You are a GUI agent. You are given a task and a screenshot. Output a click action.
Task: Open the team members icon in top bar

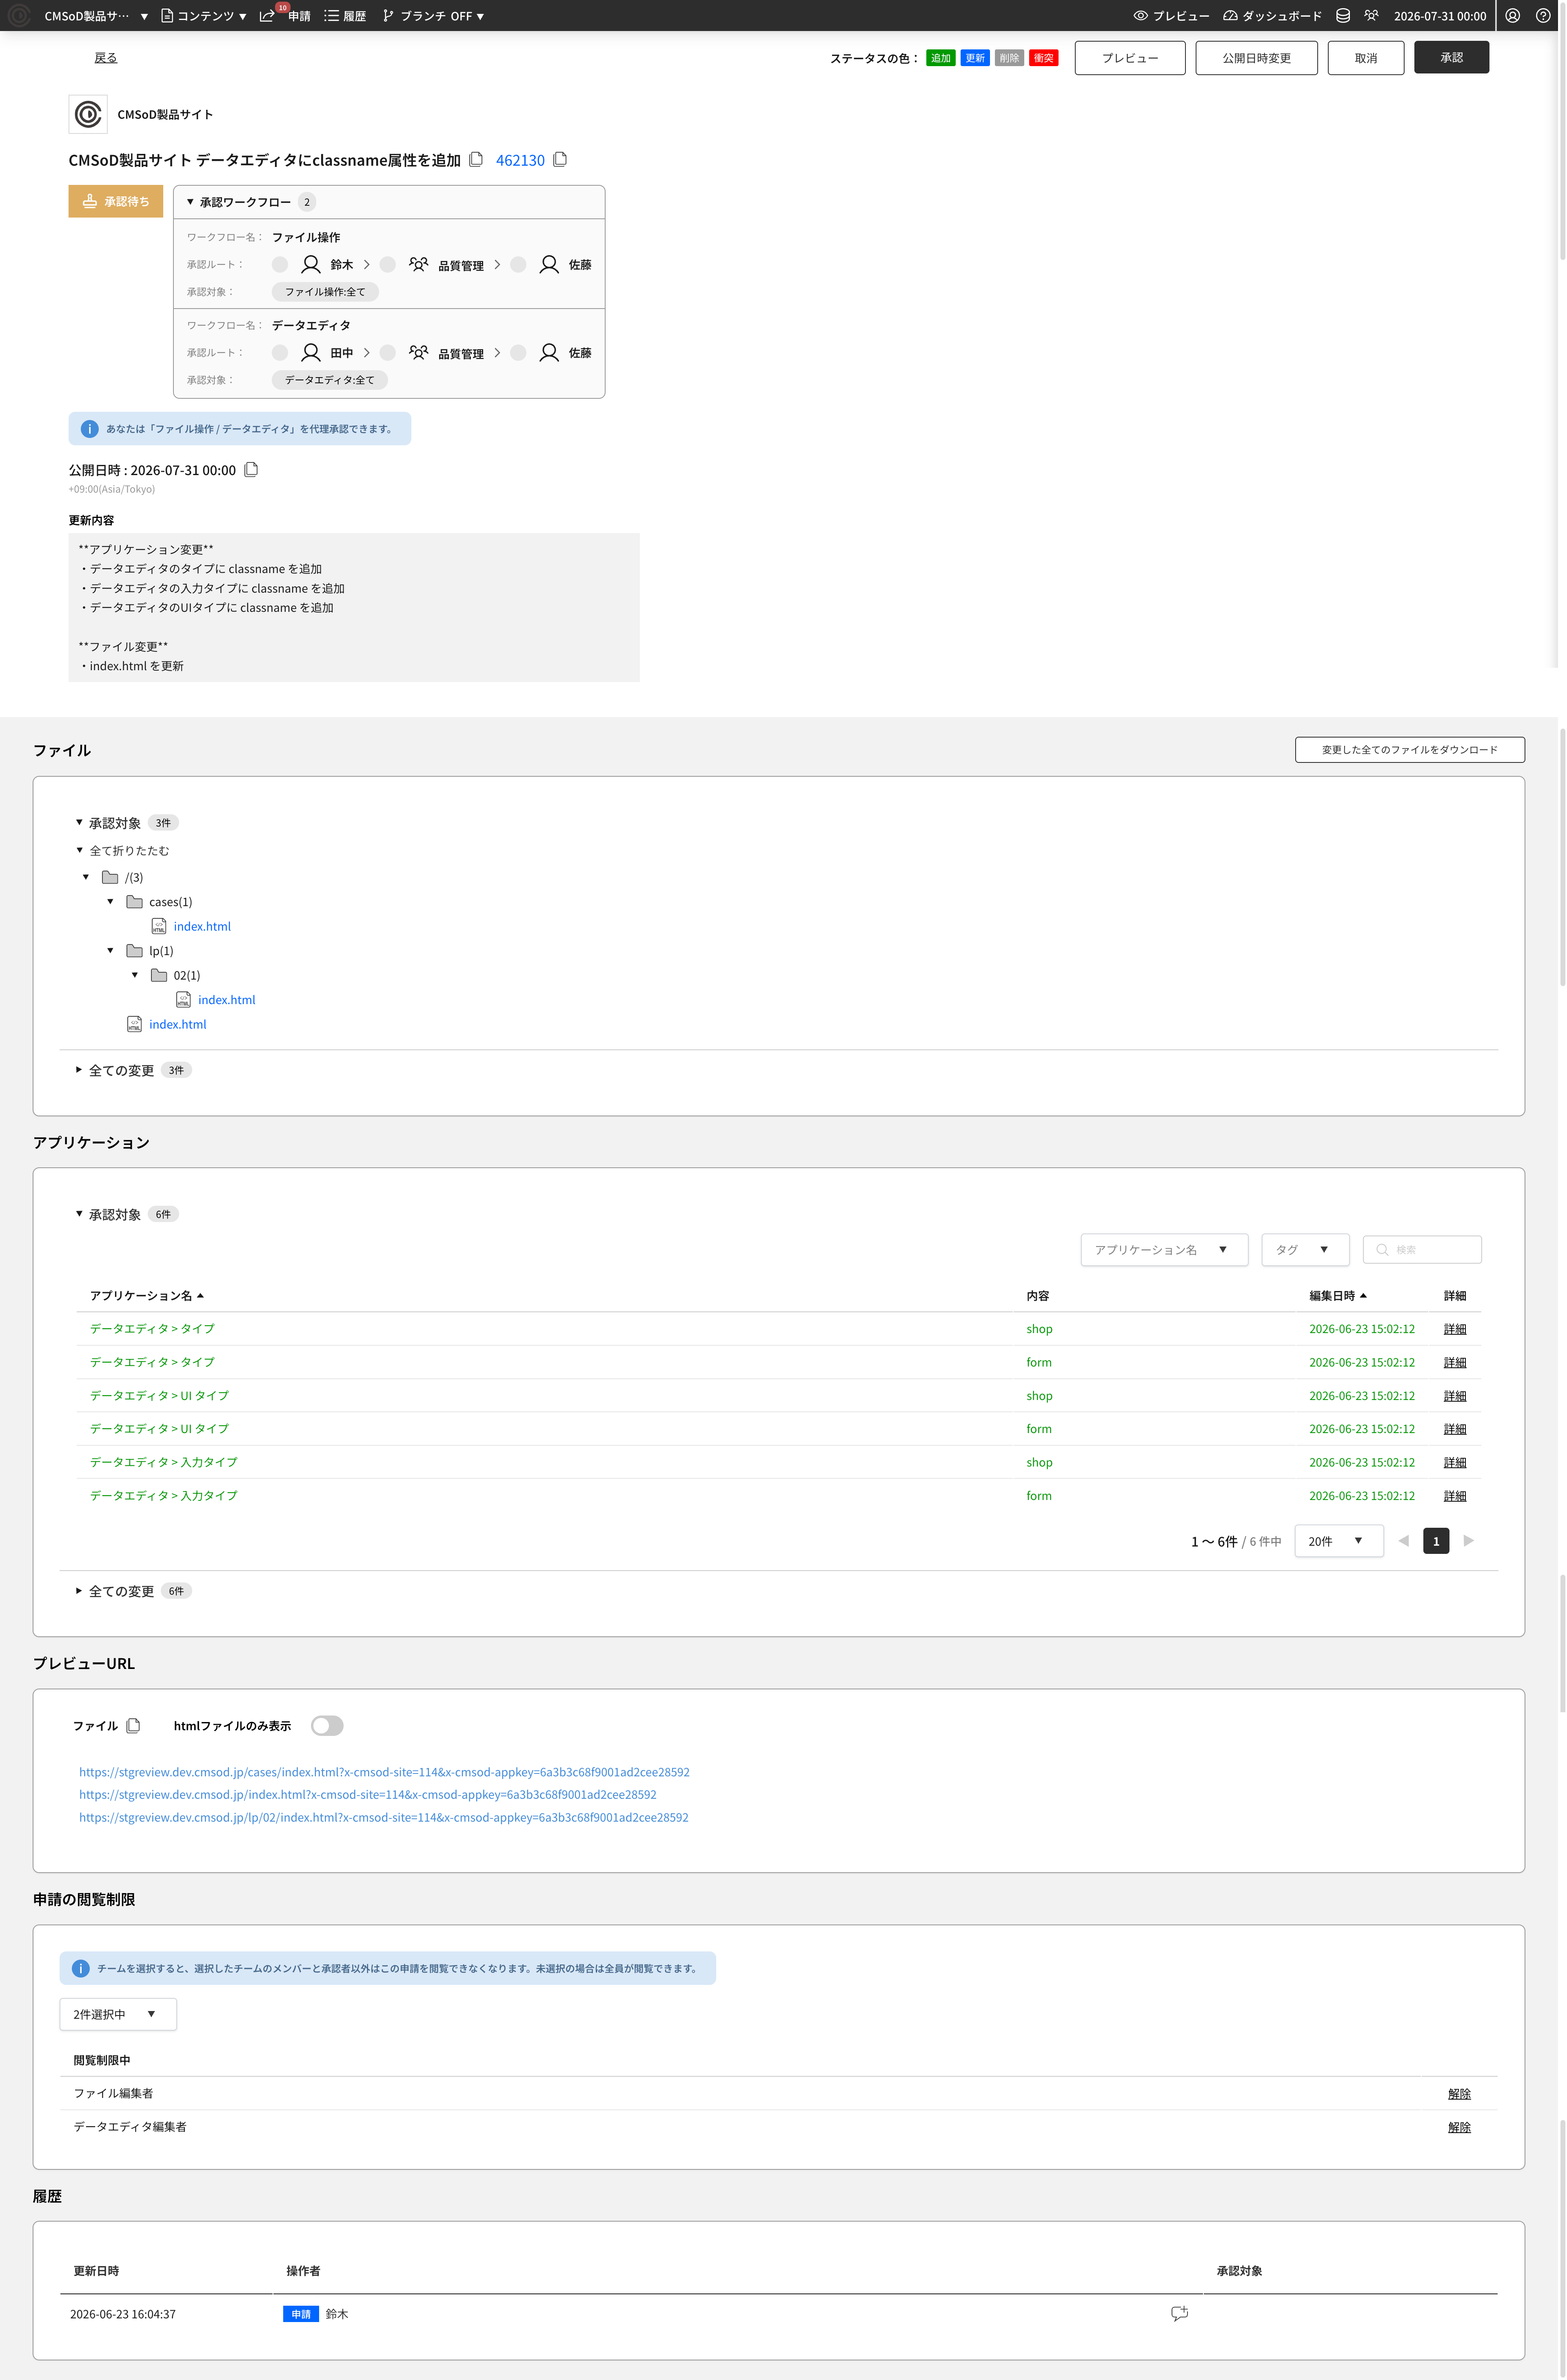point(1371,15)
